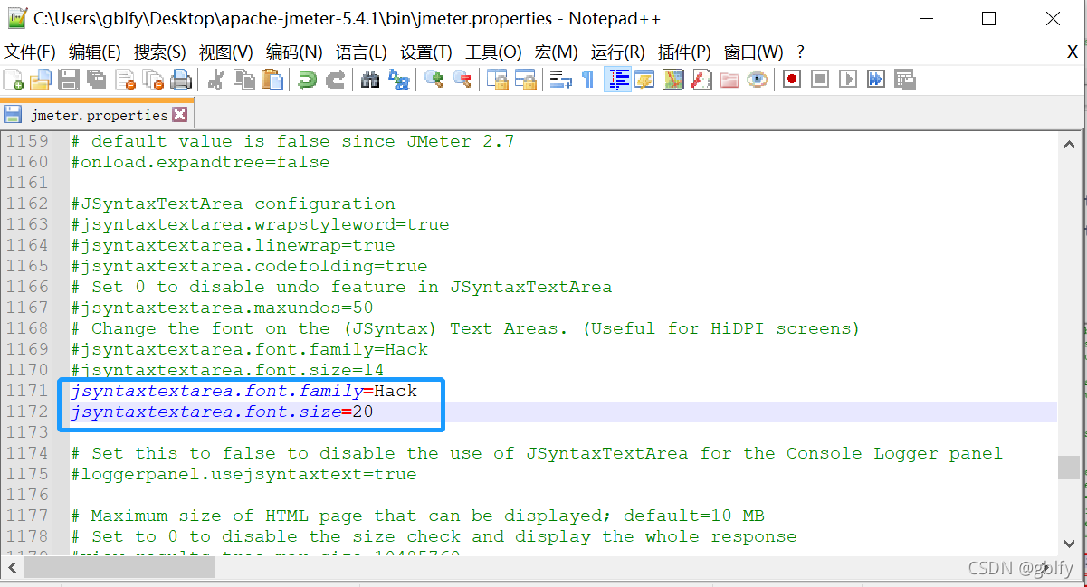The height and width of the screenshot is (587, 1087).
Task: Toggle show all characters pilcrow icon
Action: pos(588,80)
